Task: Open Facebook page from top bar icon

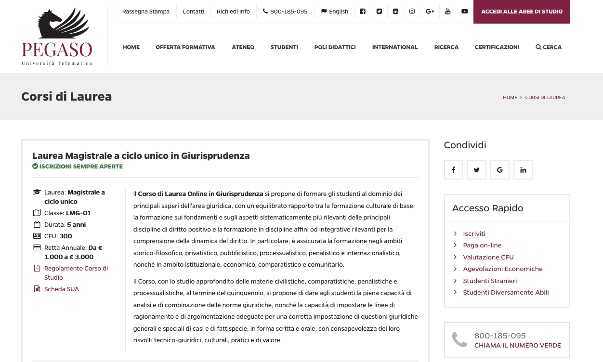Action: click(x=363, y=12)
